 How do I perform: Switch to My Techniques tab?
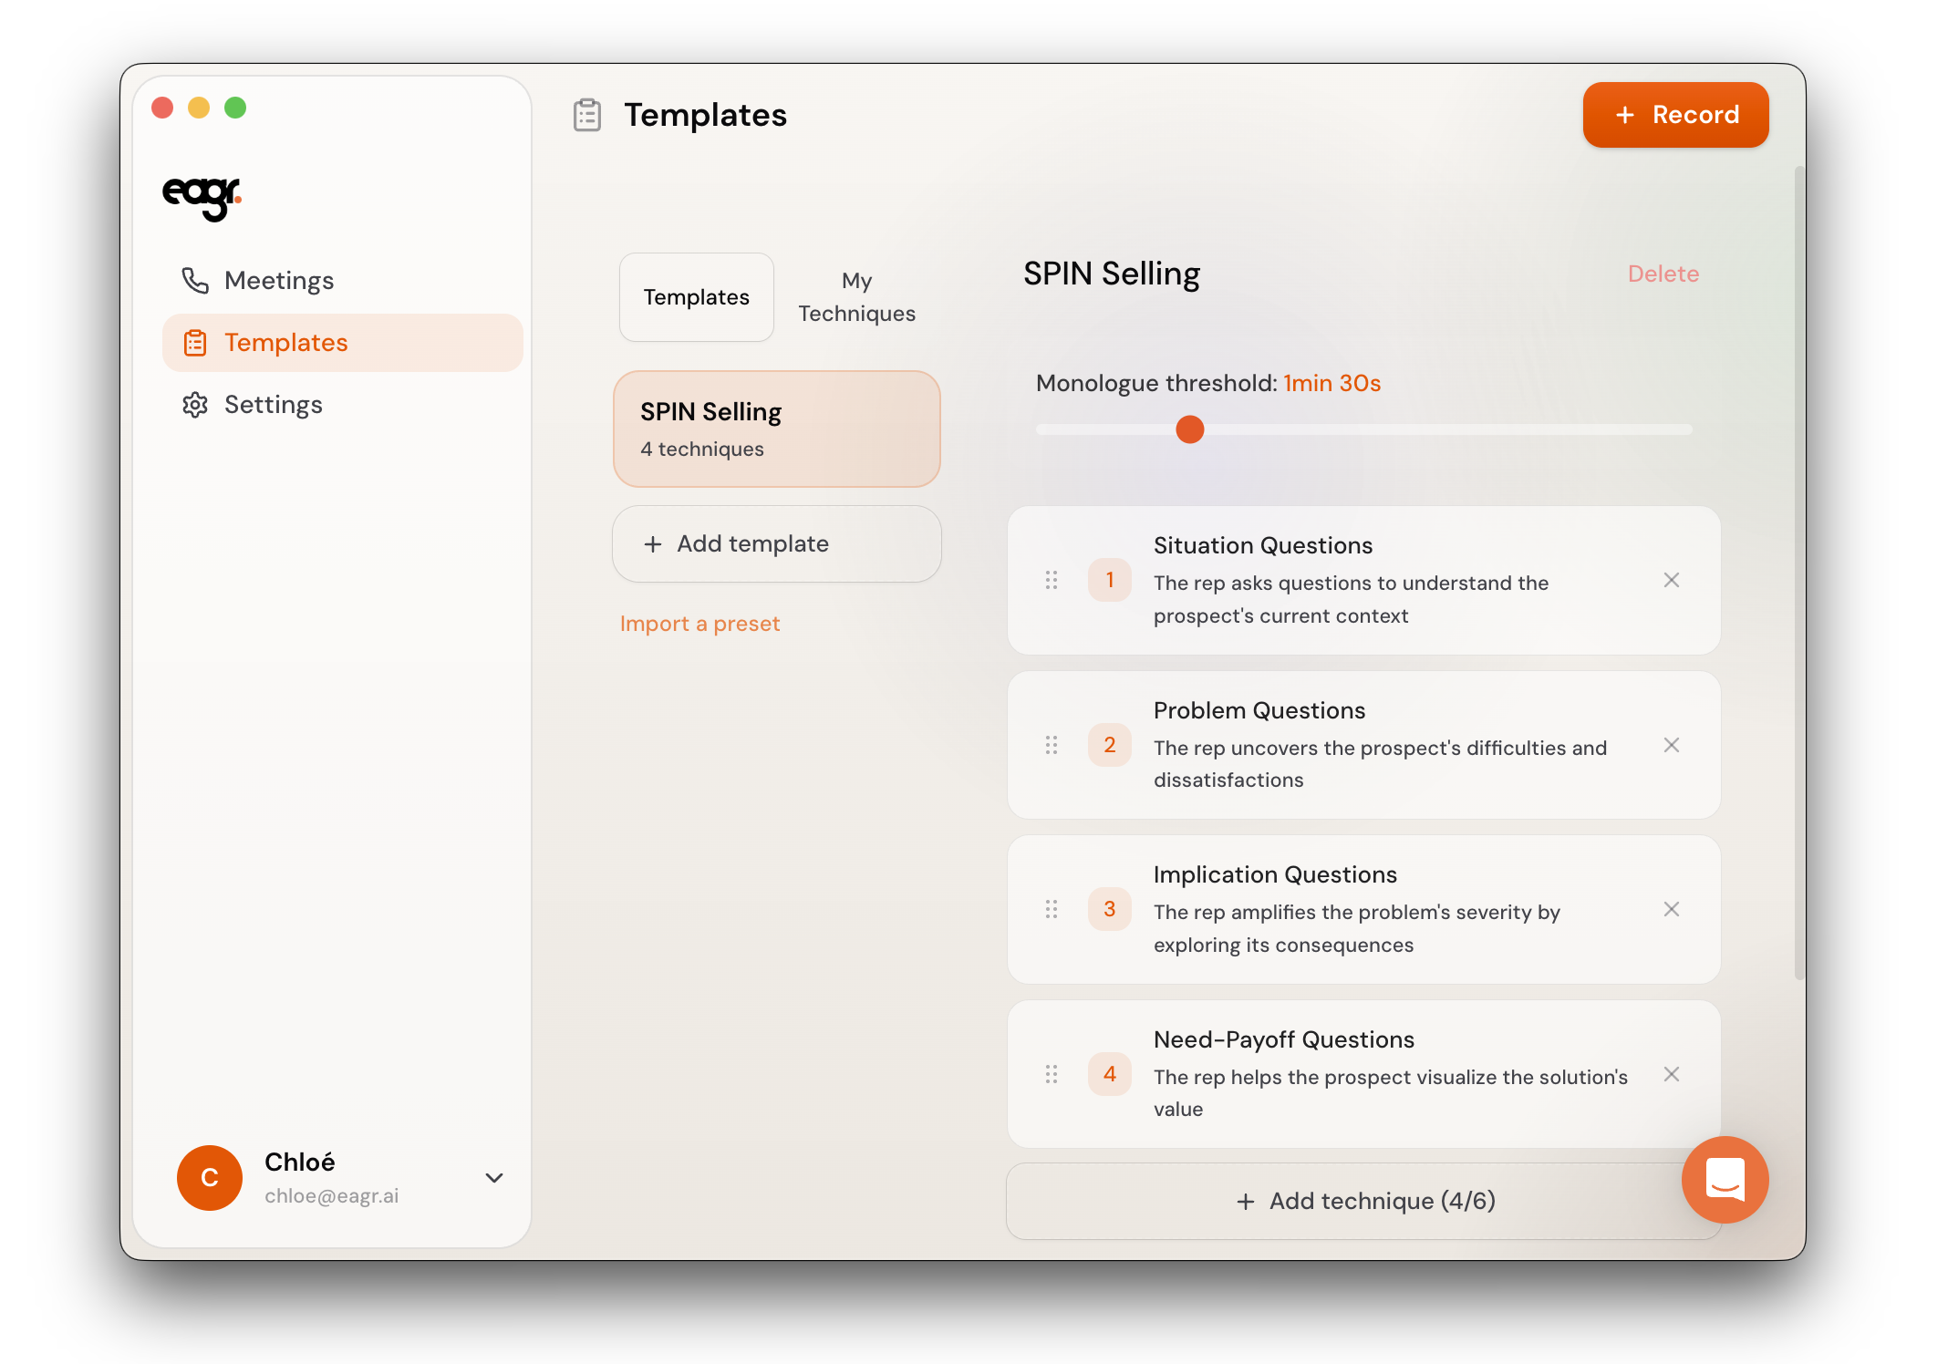click(856, 297)
